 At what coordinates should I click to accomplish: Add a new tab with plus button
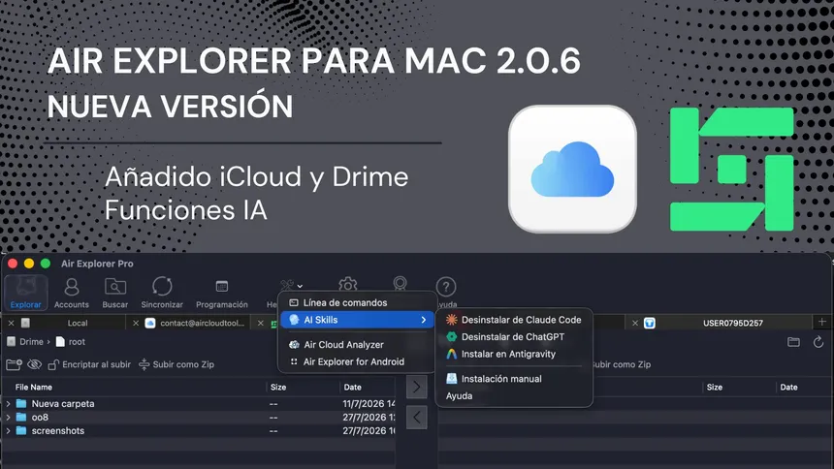[x=821, y=322]
